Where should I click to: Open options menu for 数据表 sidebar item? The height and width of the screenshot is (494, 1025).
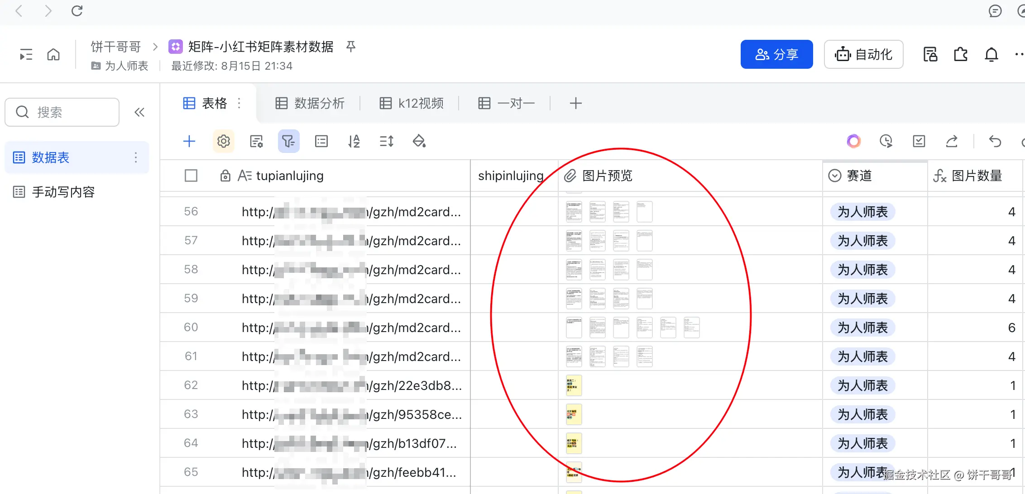click(135, 157)
